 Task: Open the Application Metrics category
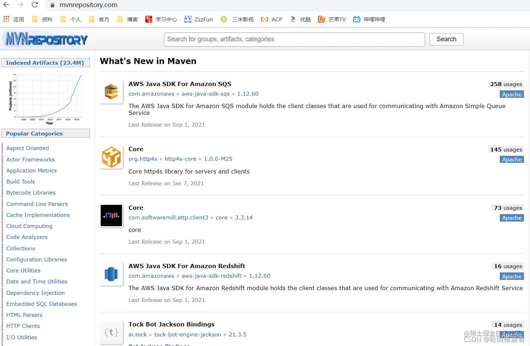[x=31, y=170]
